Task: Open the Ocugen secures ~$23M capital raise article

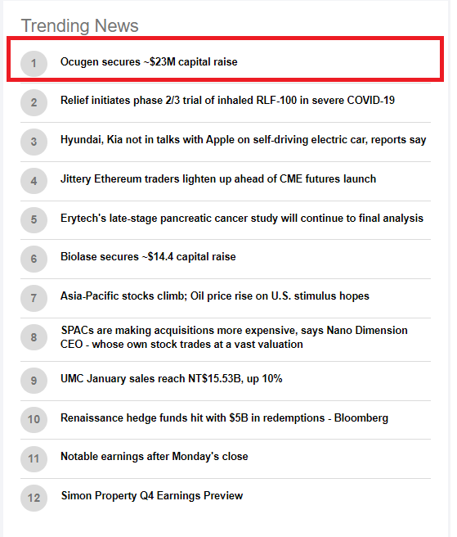Action: point(149,62)
